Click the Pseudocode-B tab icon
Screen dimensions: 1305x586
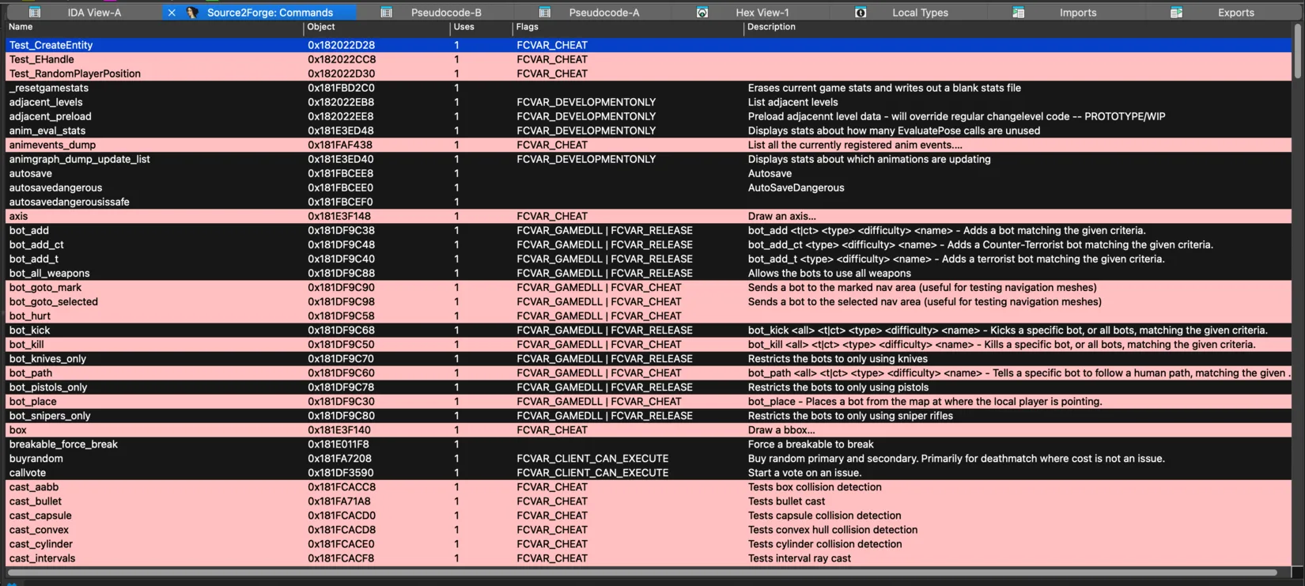(x=386, y=12)
